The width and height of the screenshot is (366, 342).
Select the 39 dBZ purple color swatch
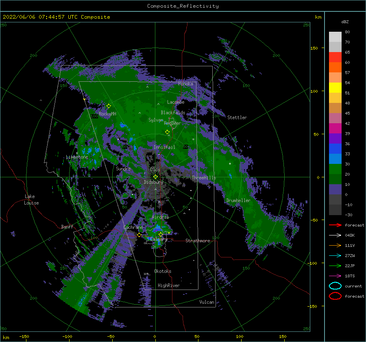pos(335,138)
